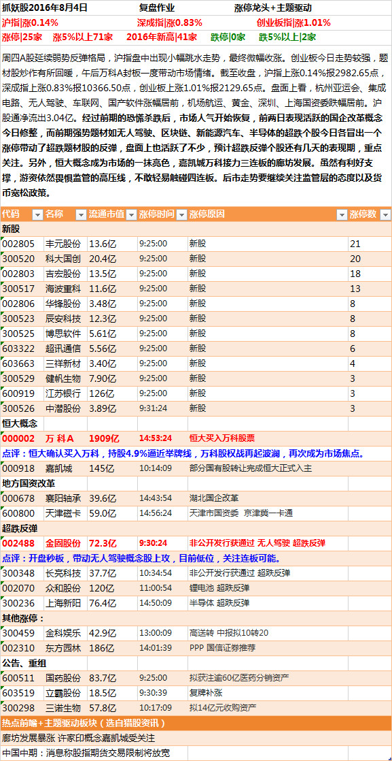Select the 恒大概念 section header
Image resolution: width=392 pixels, height=761 pixels.
[x=22, y=423]
